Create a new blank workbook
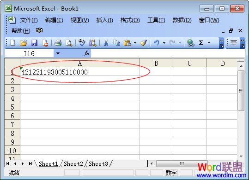 [x=13, y=43]
